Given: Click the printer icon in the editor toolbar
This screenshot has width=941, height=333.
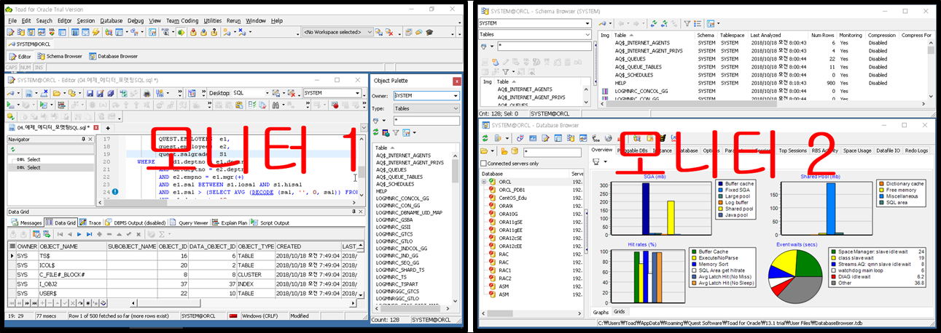Looking at the screenshot, I should tap(147, 93).
